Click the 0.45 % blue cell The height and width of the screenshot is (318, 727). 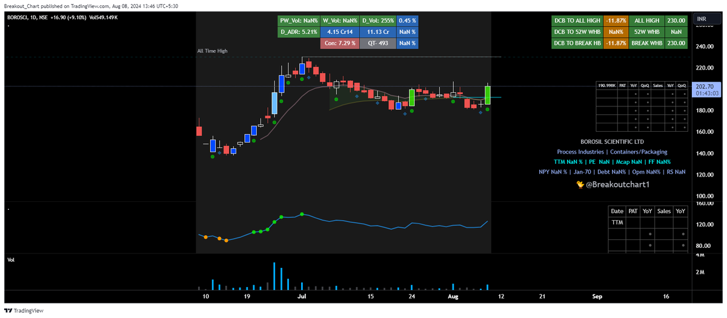[x=407, y=21]
